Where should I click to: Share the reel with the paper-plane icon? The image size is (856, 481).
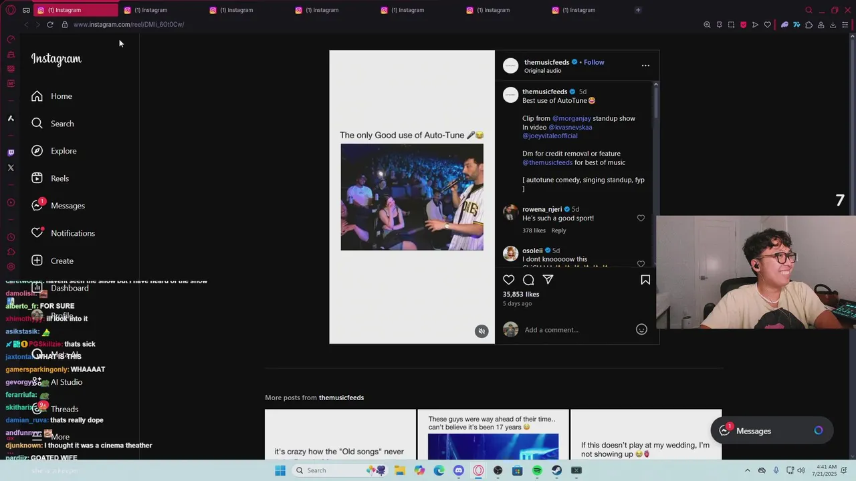(548, 280)
